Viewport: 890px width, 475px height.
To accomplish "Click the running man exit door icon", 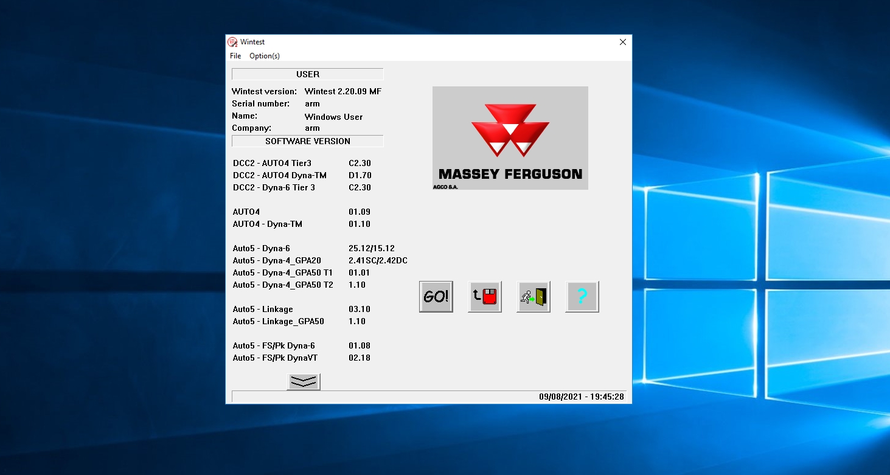I will tap(533, 296).
